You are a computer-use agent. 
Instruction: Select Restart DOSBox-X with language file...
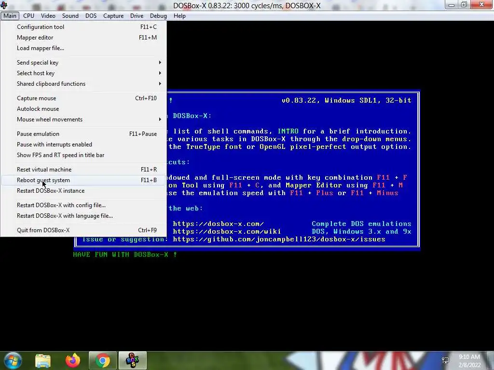tap(83, 216)
